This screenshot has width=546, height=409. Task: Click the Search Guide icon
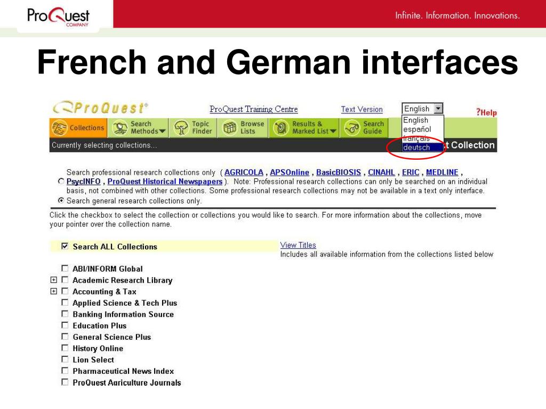click(352, 128)
